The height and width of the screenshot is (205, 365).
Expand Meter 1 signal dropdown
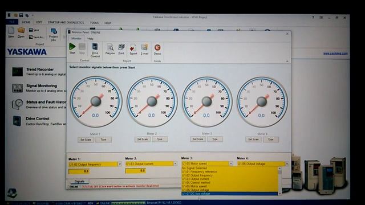point(120,164)
